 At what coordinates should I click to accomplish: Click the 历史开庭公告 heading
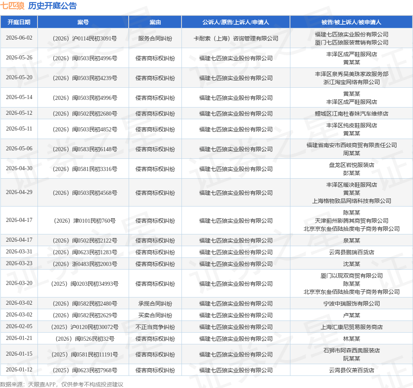click(x=52, y=6)
